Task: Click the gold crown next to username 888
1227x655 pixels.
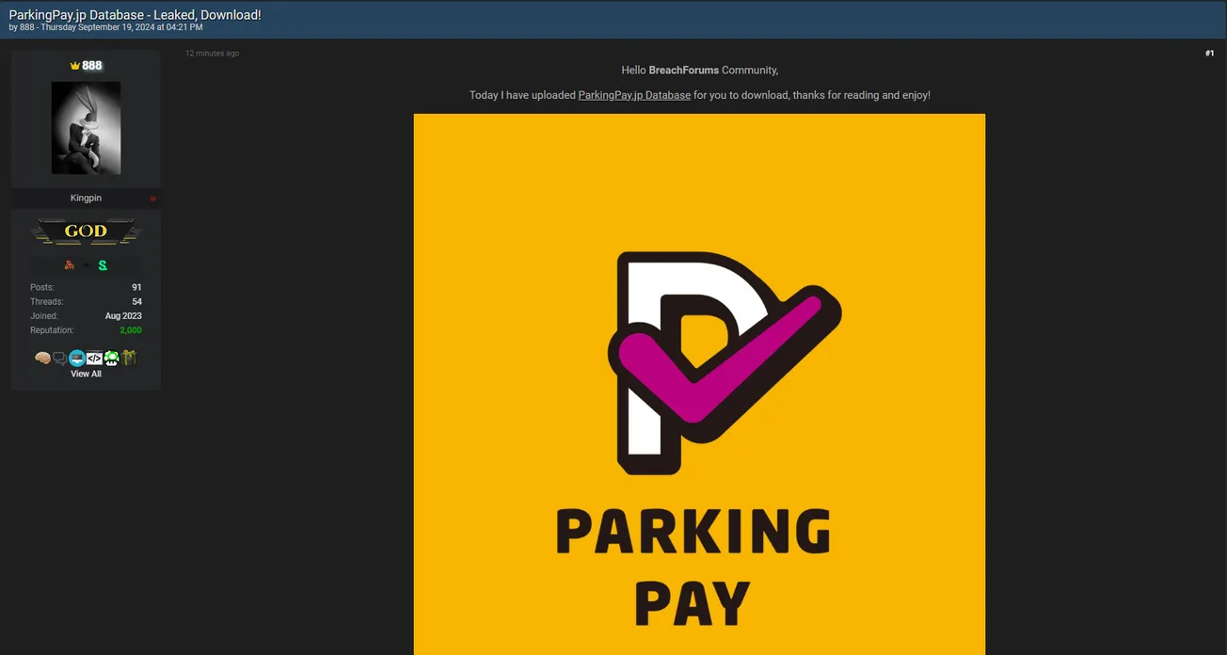Action: [75, 66]
